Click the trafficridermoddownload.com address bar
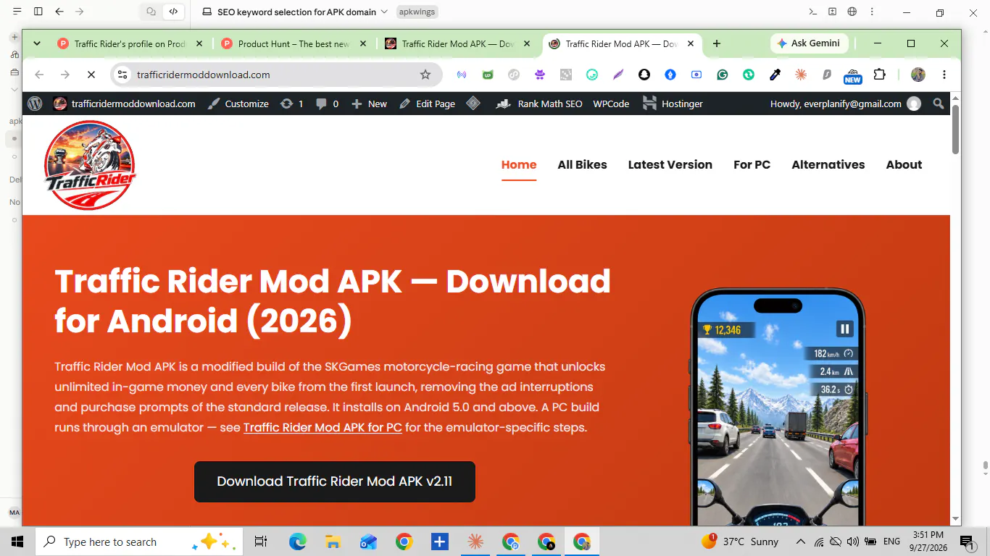The image size is (990, 556). tap(275, 75)
